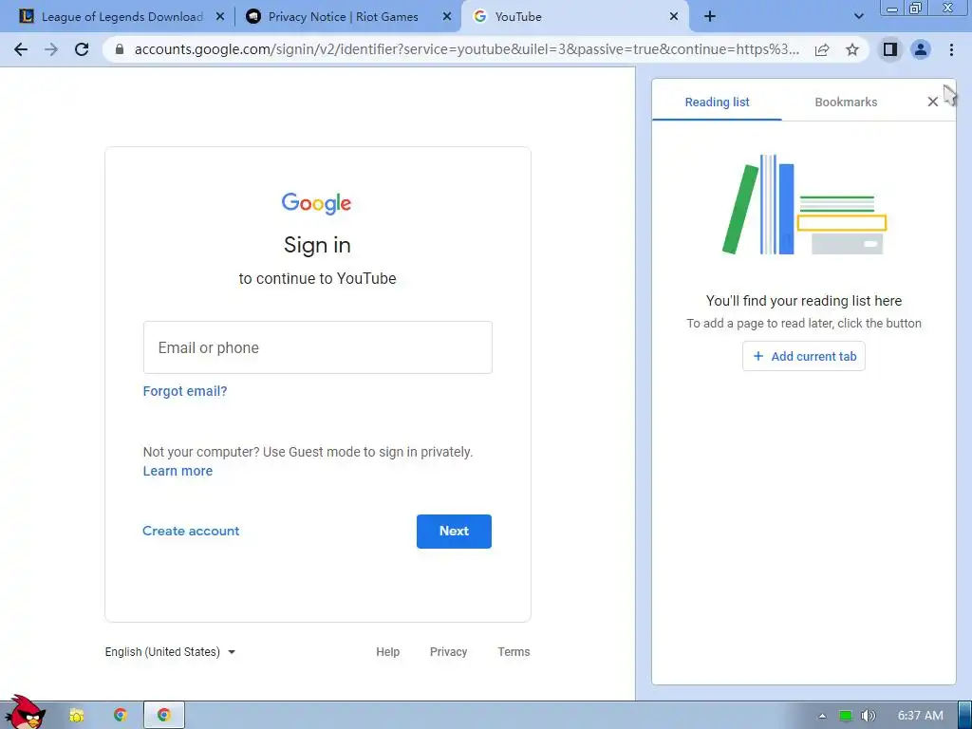Screen dimensions: 972x729
Task: Click the 6:37 AM clock
Action: [921, 716]
